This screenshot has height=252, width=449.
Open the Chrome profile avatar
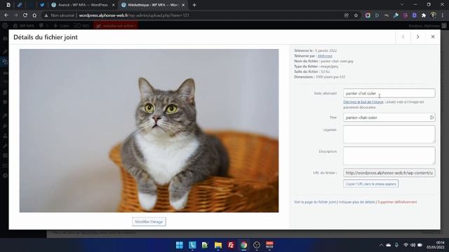click(434, 15)
